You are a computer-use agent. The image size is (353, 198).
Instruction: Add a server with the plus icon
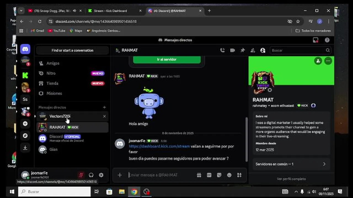pos(25,123)
